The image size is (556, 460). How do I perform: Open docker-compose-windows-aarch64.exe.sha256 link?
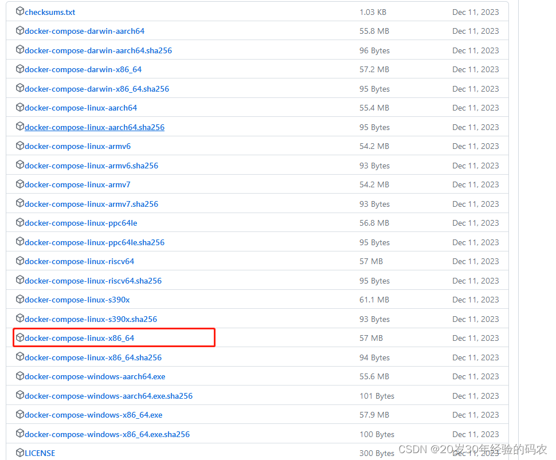tap(108, 396)
